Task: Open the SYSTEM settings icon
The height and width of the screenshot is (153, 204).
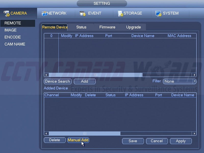Action: click(x=158, y=13)
